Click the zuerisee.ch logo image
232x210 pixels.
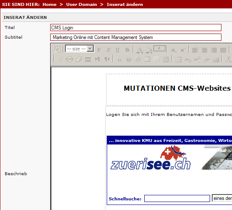tap(151, 158)
